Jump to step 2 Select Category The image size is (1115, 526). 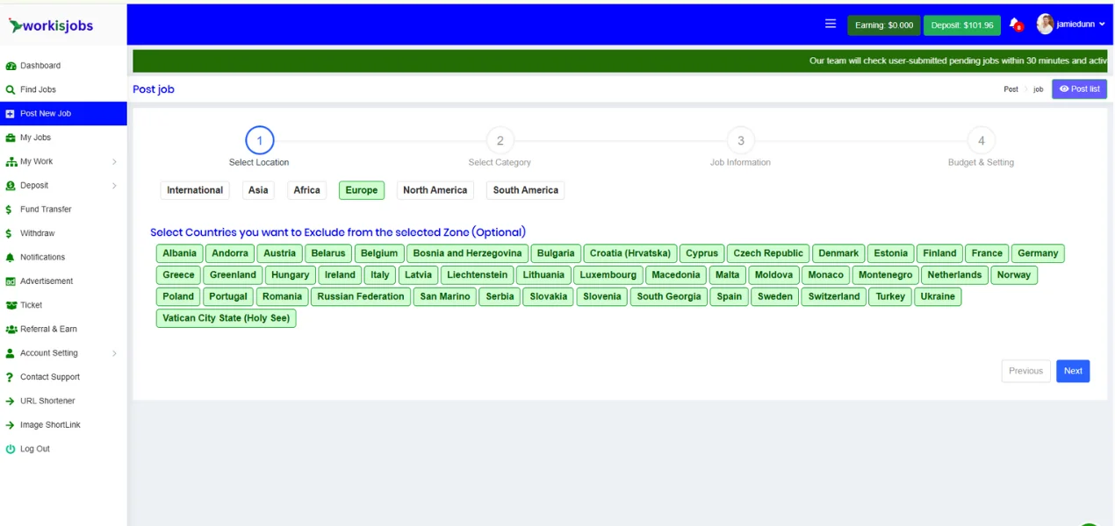pos(500,141)
